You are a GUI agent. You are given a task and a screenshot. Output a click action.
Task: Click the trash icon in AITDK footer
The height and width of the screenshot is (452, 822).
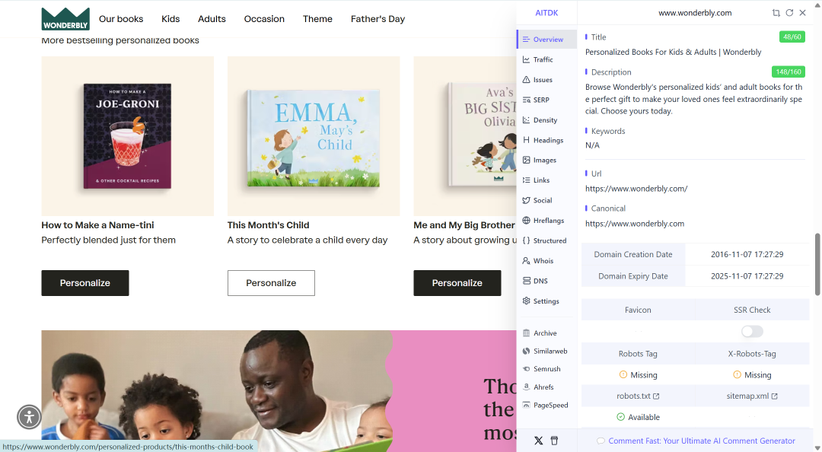[554, 441]
